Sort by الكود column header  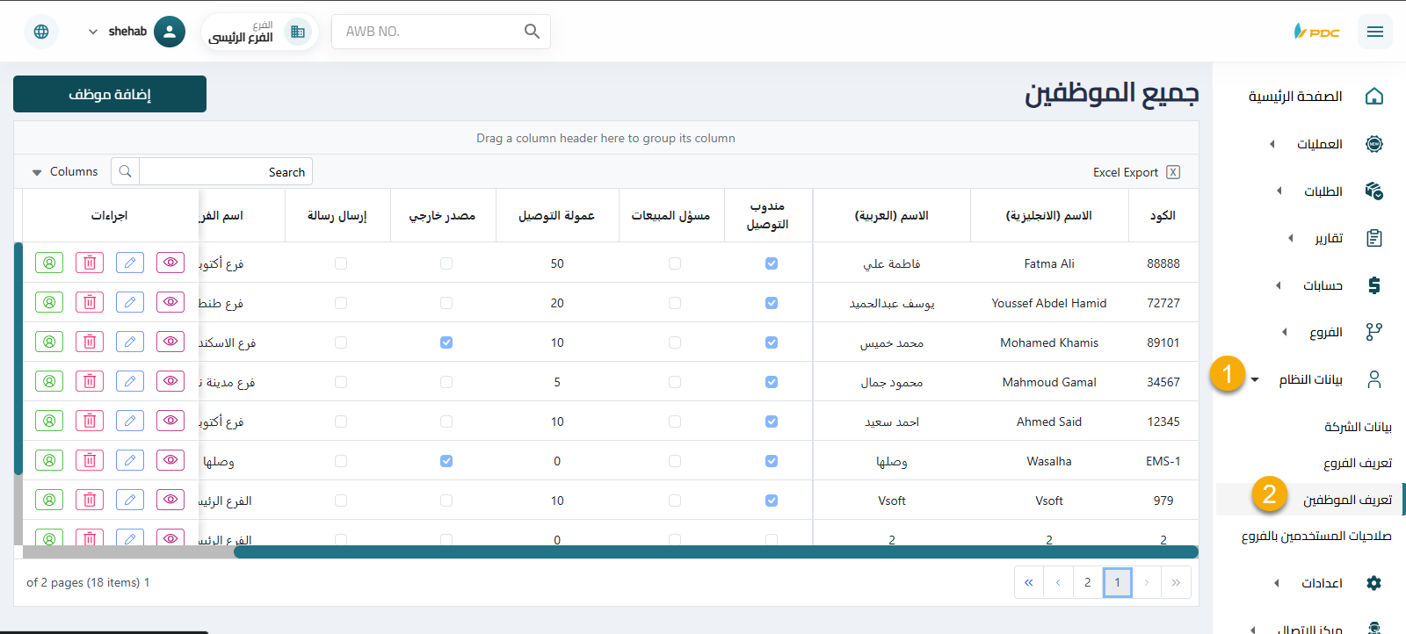(x=1163, y=216)
